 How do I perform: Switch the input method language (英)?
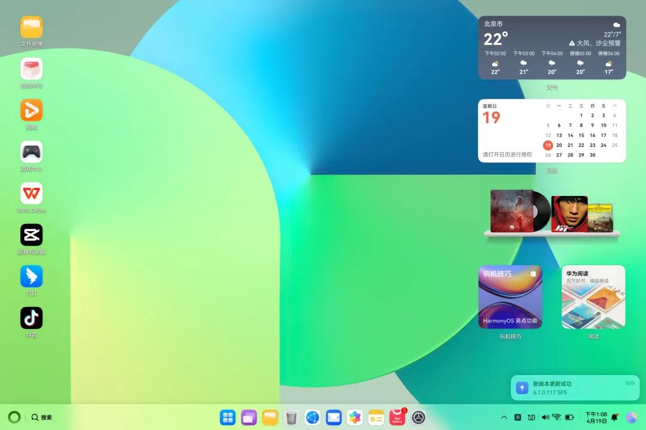(x=518, y=417)
